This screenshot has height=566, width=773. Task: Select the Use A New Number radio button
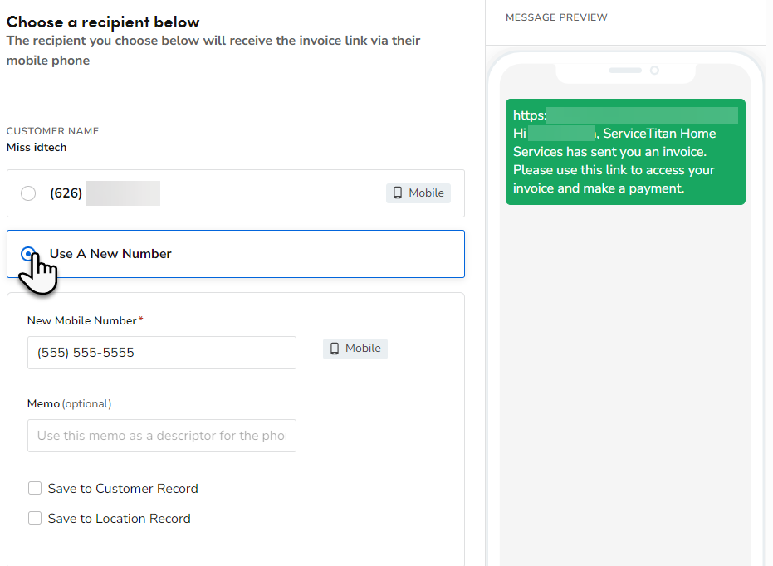tap(28, 254)
